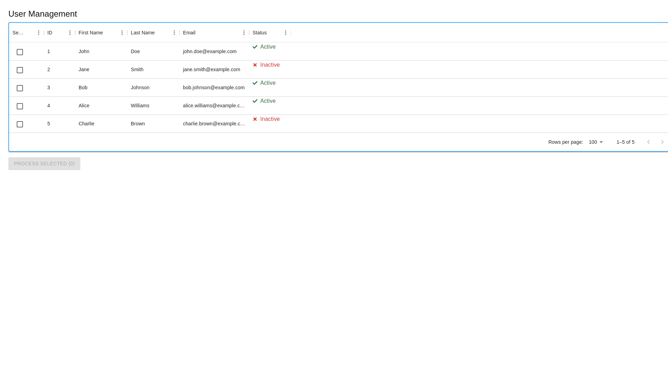668x375 pixels.
Task: Click the red X icon for Jane
Action: click(x=255, y=65)
